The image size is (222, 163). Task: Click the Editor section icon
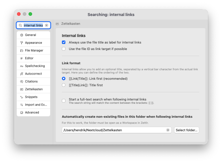point(22,58)
